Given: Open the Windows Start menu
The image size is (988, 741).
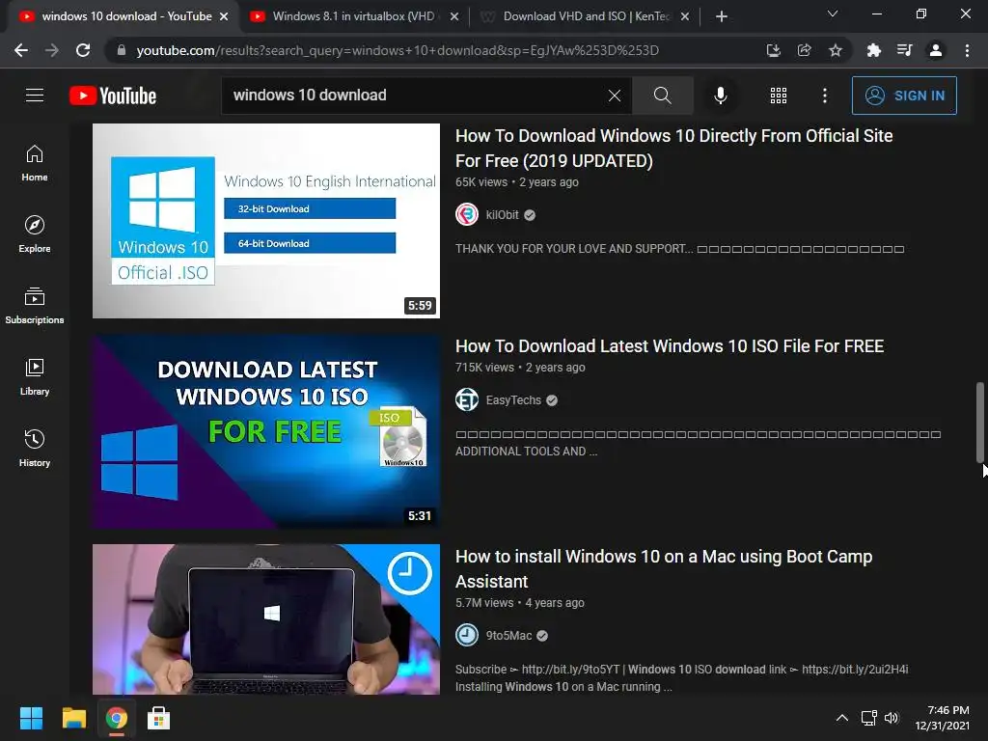Looking at the screenshot, I should pos(31,718).
